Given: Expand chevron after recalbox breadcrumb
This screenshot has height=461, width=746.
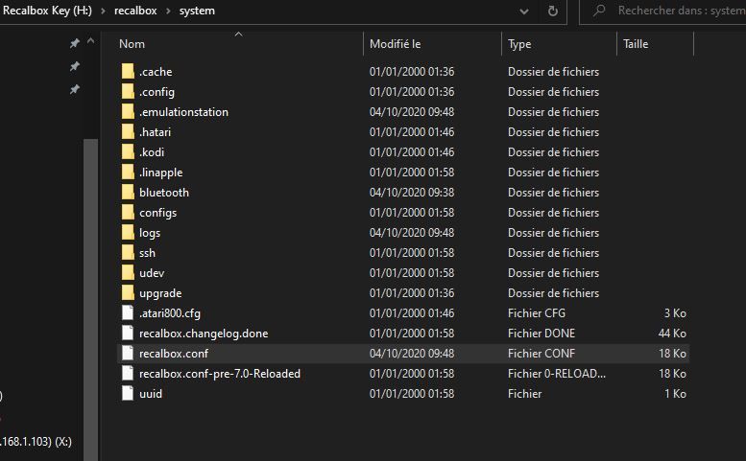Looking at the screenshot, I should 168,11.
